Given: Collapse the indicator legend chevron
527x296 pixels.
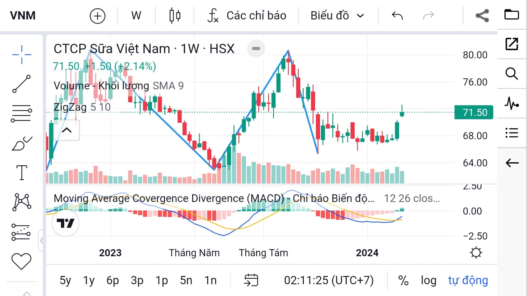Looking at the screenshot, I should pyautogui.click(x=67, y=130).
